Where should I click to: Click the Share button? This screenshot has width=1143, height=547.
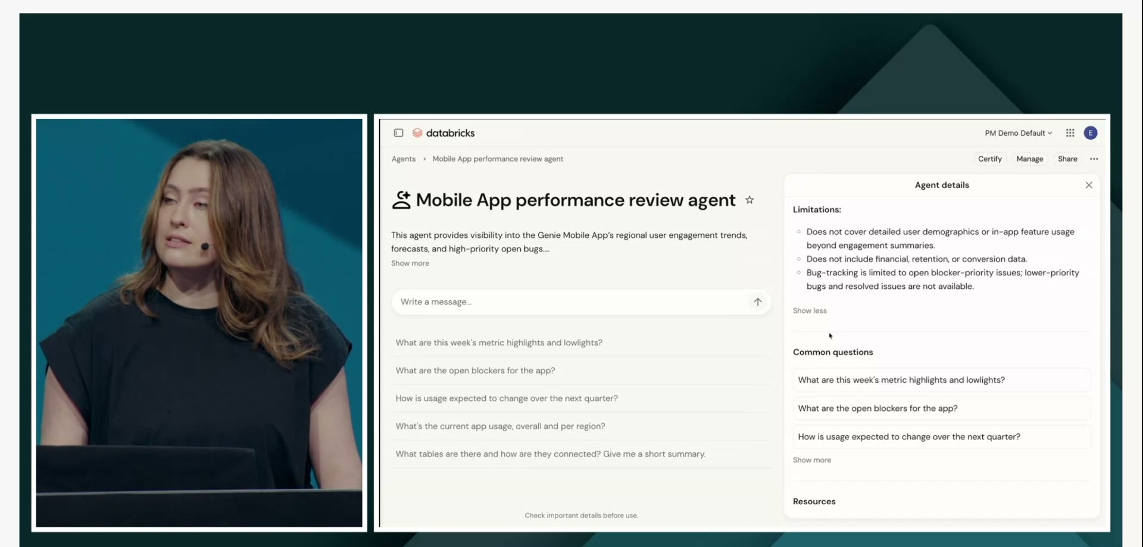[1067, 159]
